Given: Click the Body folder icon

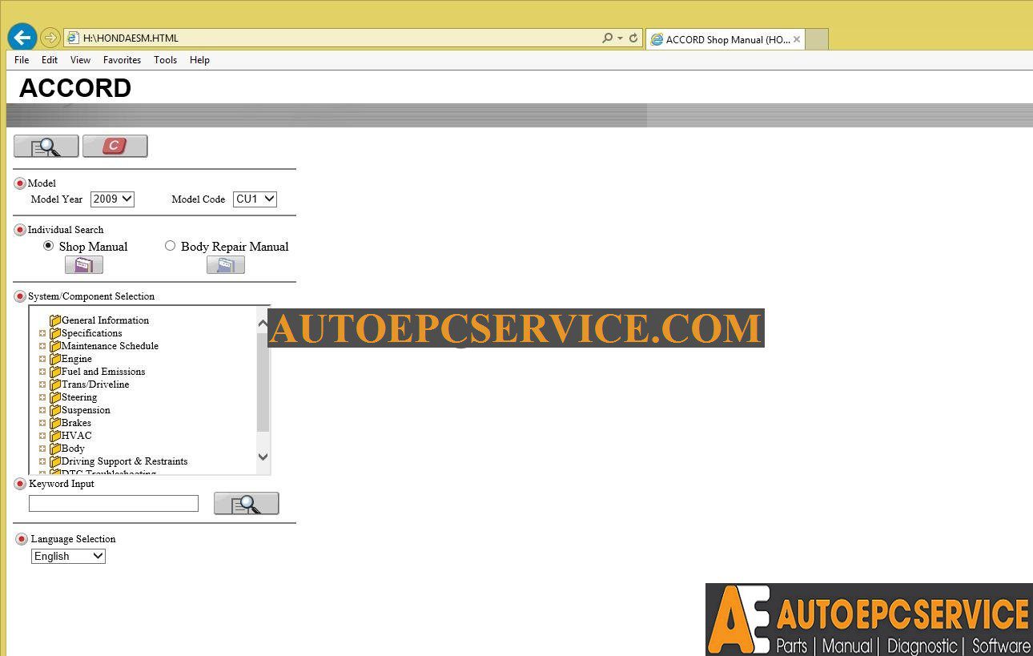Looking at the screenshot, I should click(x=55, y=449).
